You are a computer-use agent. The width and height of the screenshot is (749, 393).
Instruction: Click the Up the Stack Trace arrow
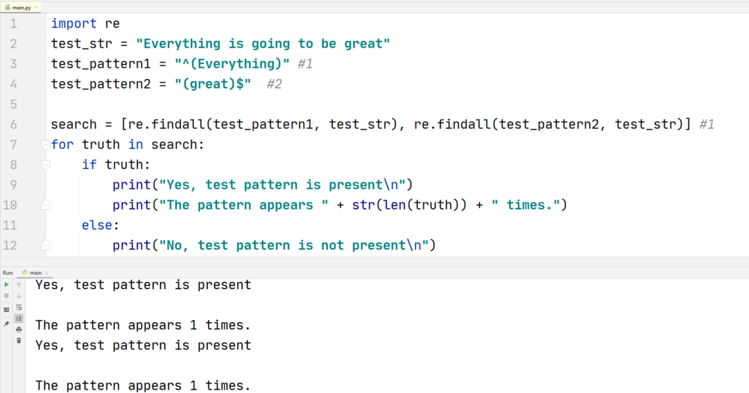[19, 285]
